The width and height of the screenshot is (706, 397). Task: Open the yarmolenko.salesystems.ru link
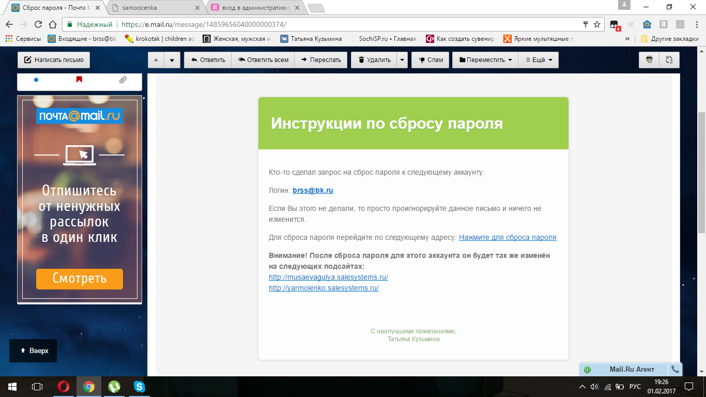click(x=324, y=288)
